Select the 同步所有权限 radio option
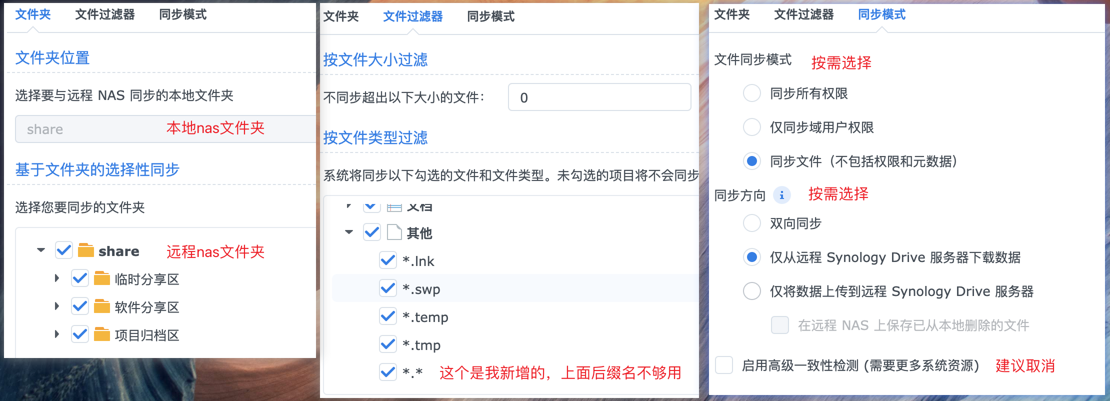Screen dimensions: 1110x401 [x=751, y=93]
